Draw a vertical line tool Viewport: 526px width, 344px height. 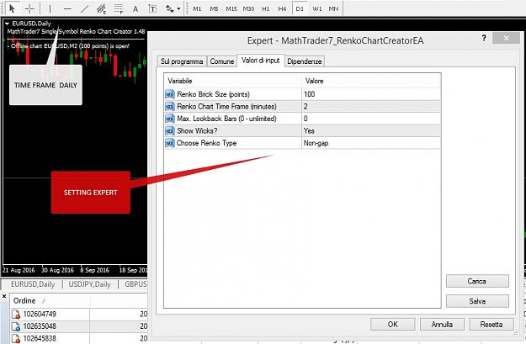50,8
